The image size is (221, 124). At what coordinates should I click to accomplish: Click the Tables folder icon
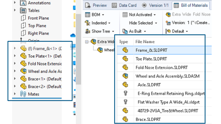pyautogui.click(x=23, y=11)
